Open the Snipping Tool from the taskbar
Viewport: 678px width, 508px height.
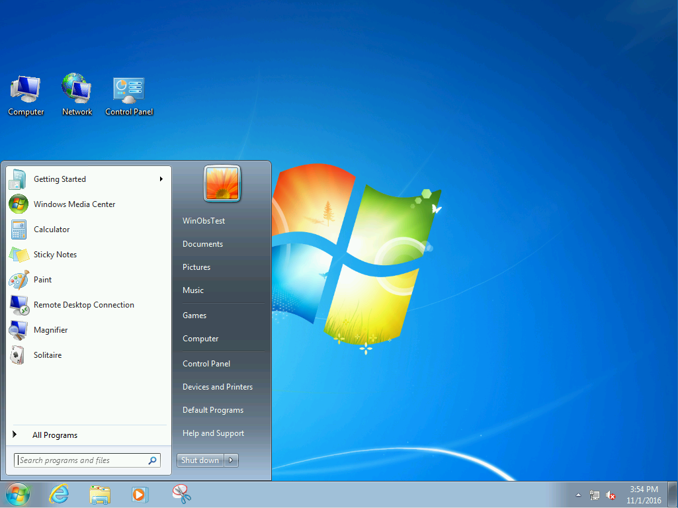(181, 494)
